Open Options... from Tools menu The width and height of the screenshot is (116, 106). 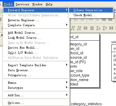click(x=36, y=103)
